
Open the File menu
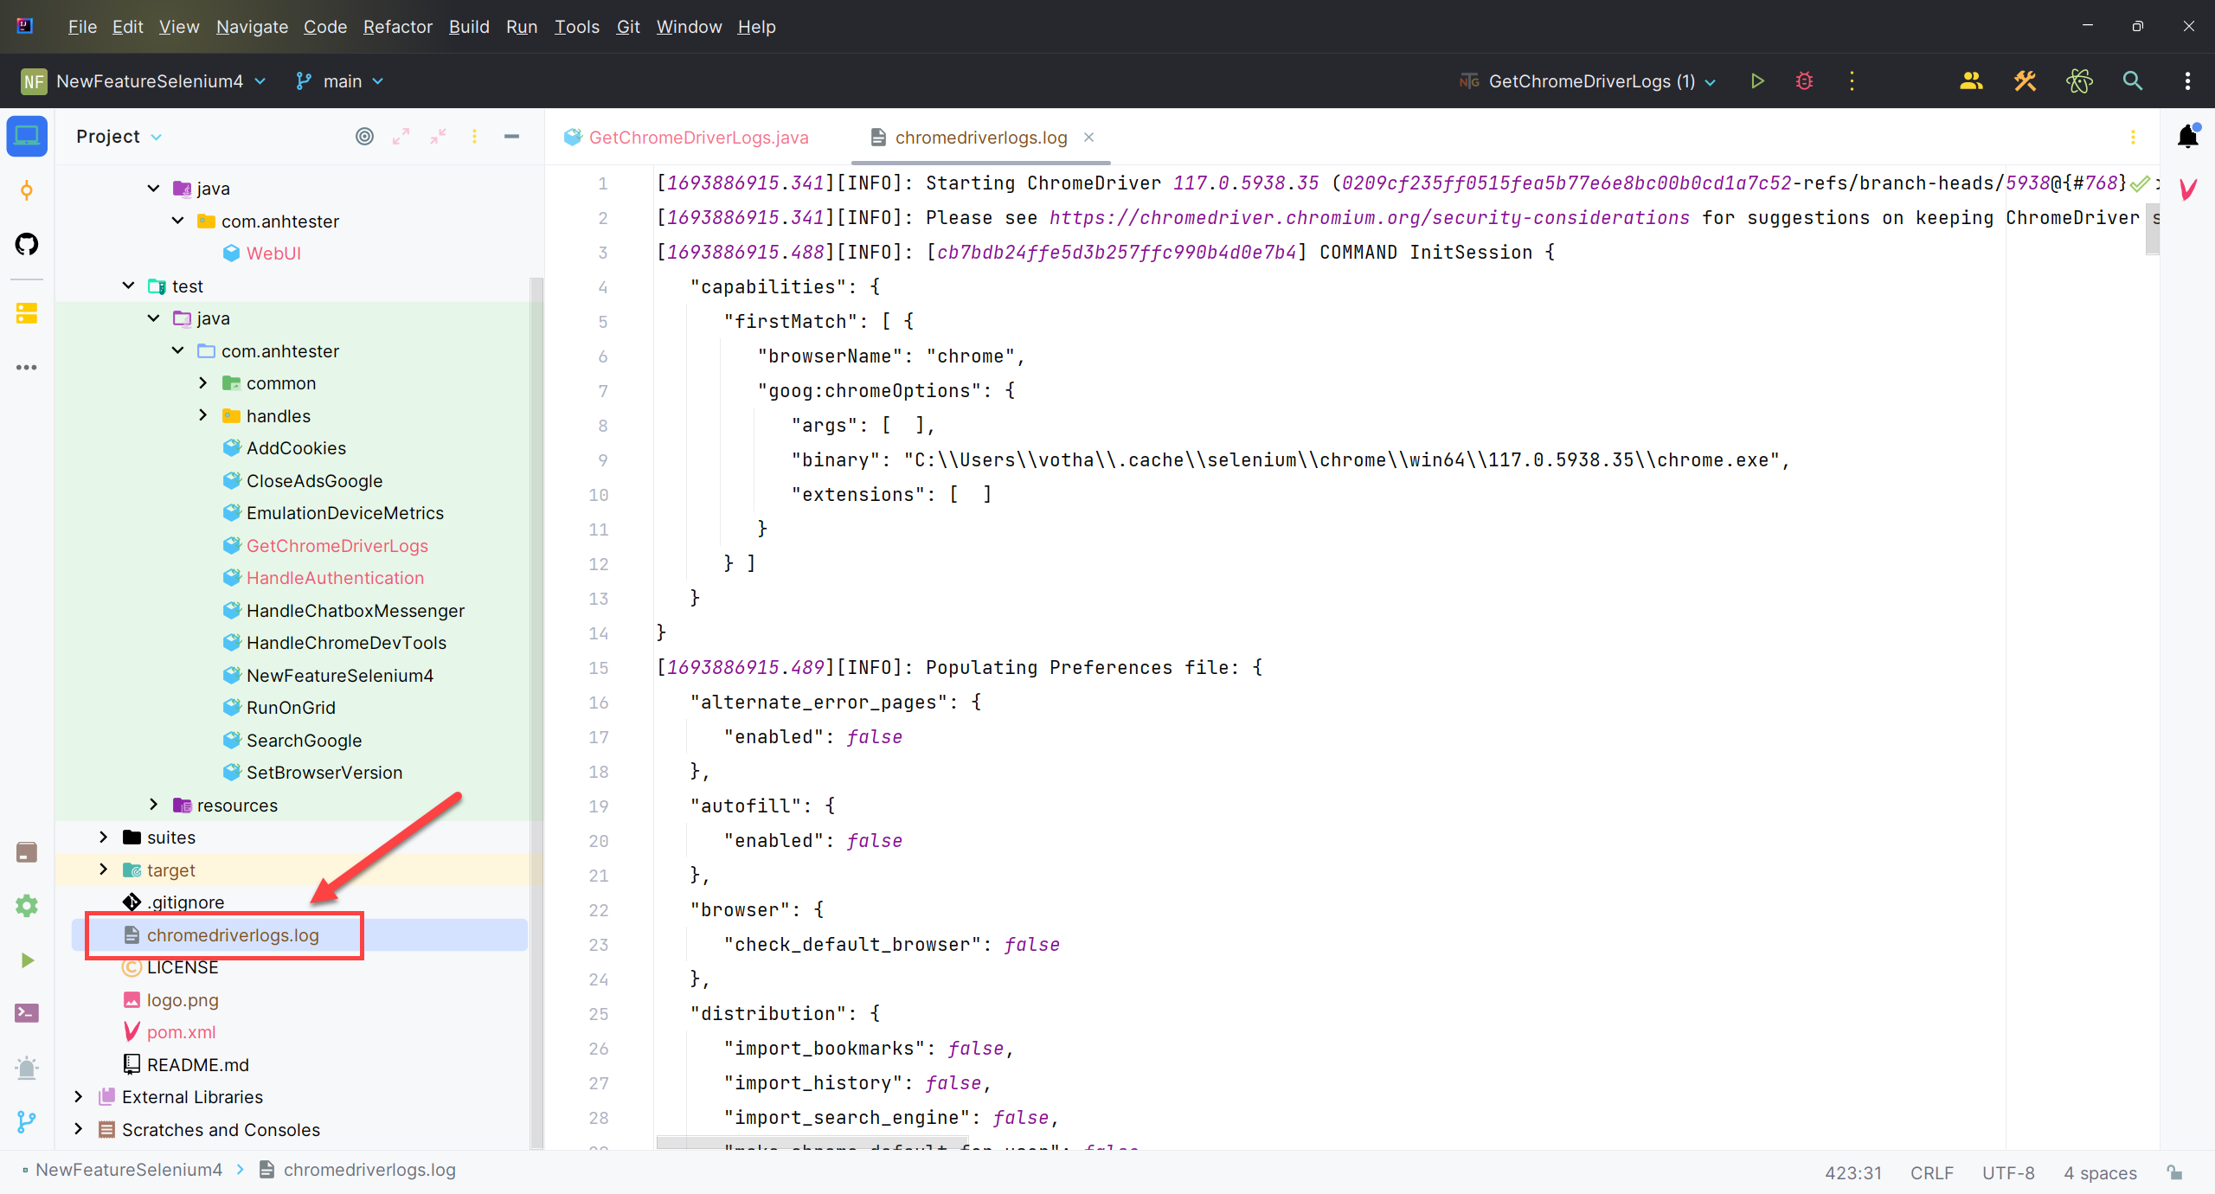[x=82, y=27]
